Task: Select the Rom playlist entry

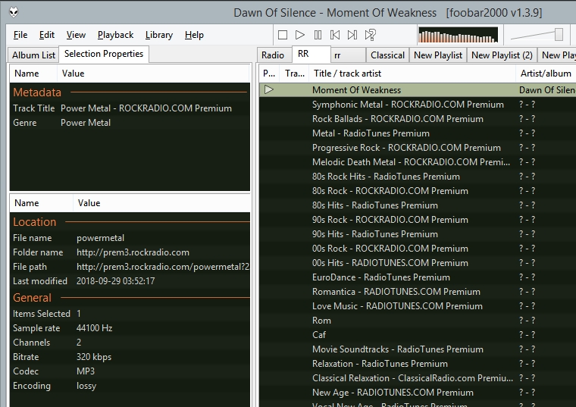Action: point(418,321)
